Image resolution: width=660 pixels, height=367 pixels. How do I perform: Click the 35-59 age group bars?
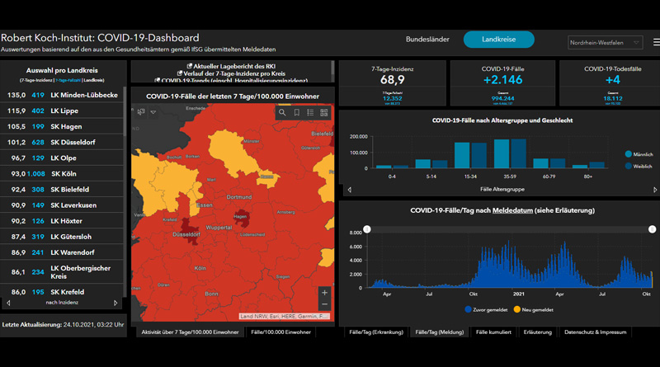[x=510, y=153]
